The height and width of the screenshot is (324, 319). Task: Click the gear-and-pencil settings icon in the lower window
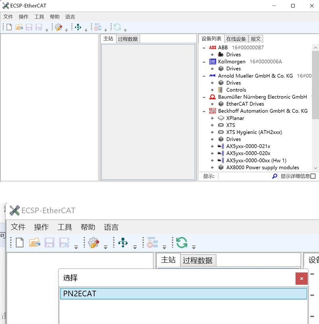(x=93, y=243)
